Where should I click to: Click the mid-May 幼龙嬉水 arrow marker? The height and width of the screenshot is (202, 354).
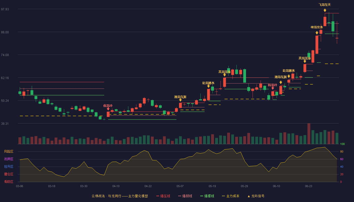pos(208,86)
